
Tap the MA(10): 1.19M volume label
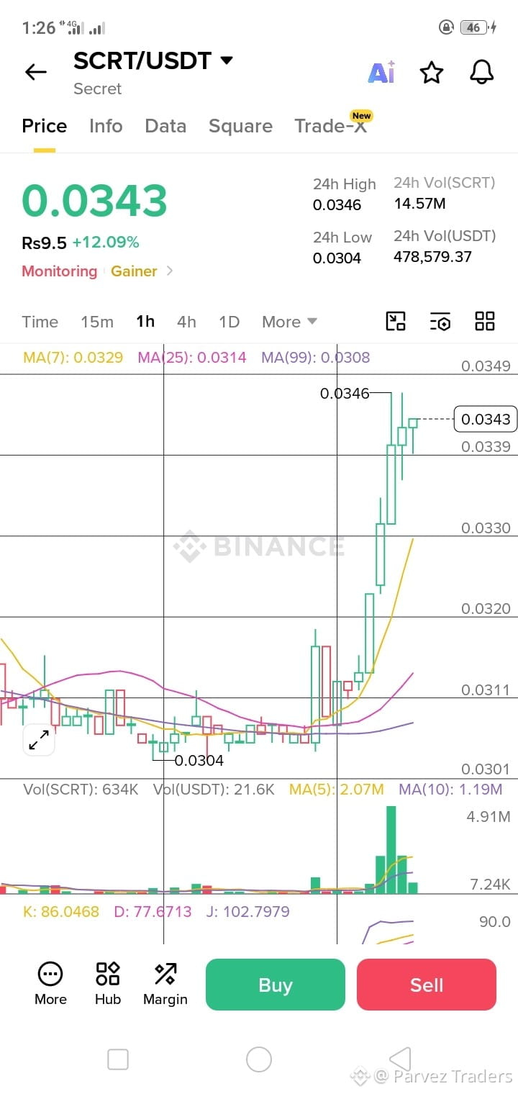click(x=451, y=790)
